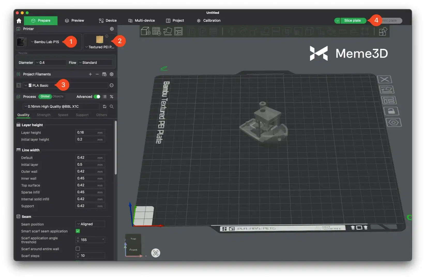Image resolution: width=424 pixels, height=279 pixels.
Task: Open the Seam position Aligned dropdown
Action: point(90,224)
